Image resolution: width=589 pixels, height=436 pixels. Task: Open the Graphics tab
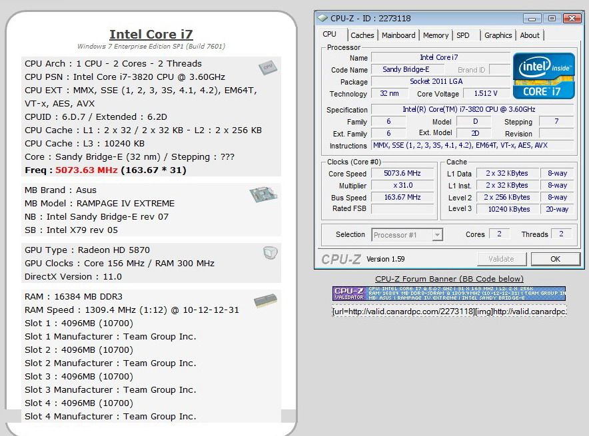coord(498,35)
